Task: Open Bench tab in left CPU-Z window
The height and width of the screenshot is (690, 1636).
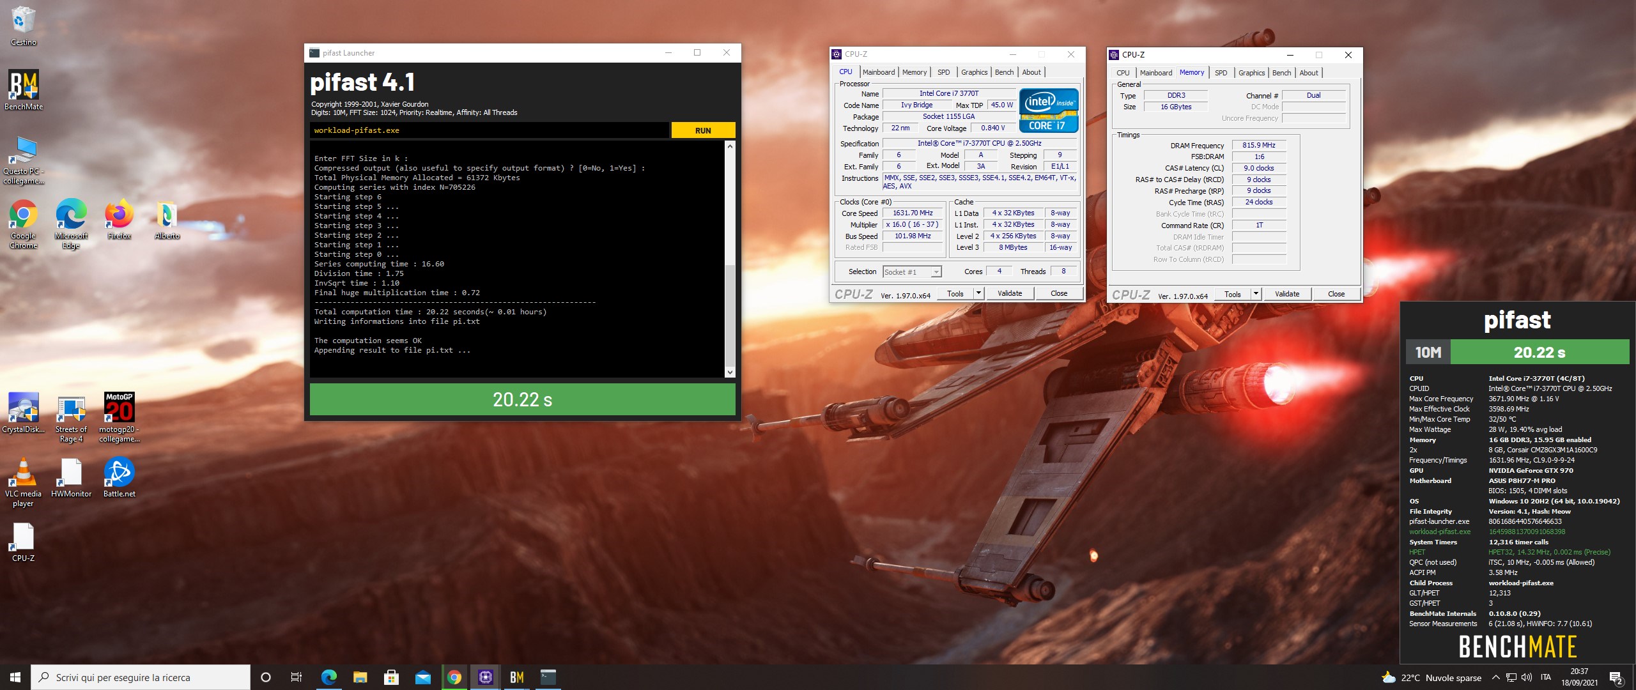Action: tap(1005, 72)
